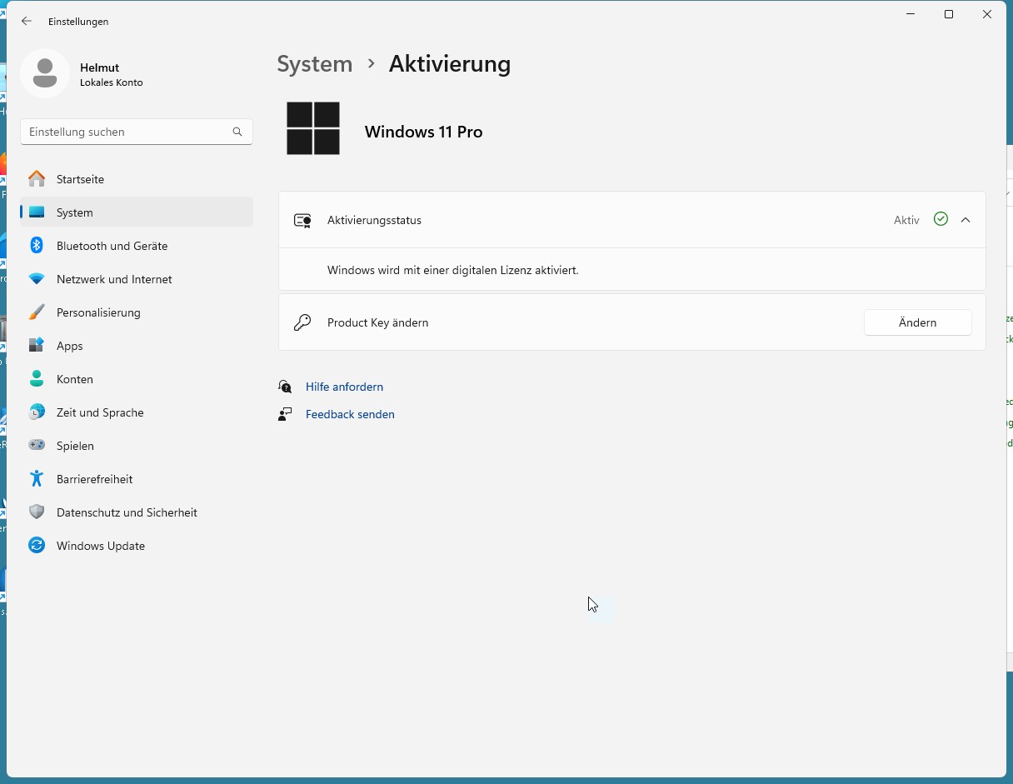Open Konten settings category
Screen dimensions: 1013x784
point(137,379)
